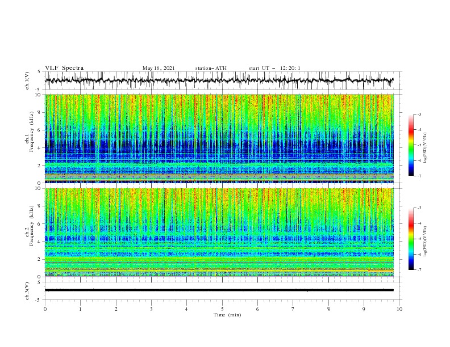The image size is (450, 347).
Task: Click the time axis tick label '9'
Action: [364, 309]
